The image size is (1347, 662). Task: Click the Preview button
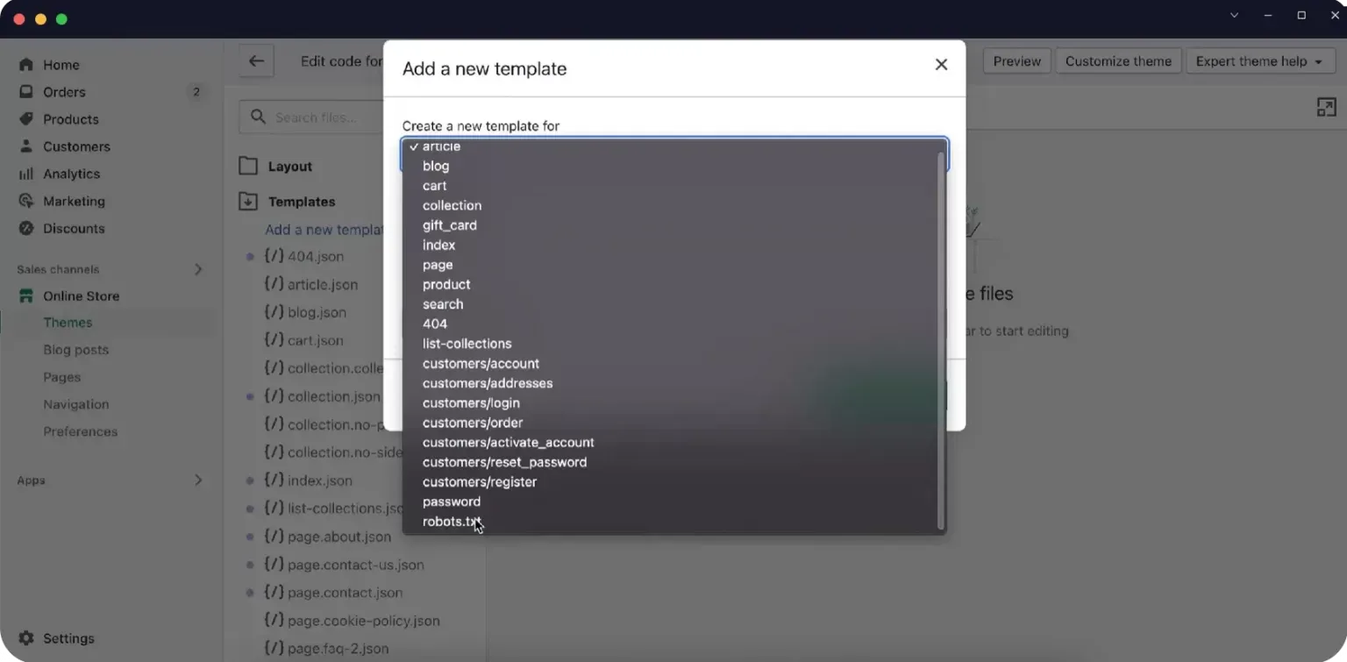tap(1017, 61)
